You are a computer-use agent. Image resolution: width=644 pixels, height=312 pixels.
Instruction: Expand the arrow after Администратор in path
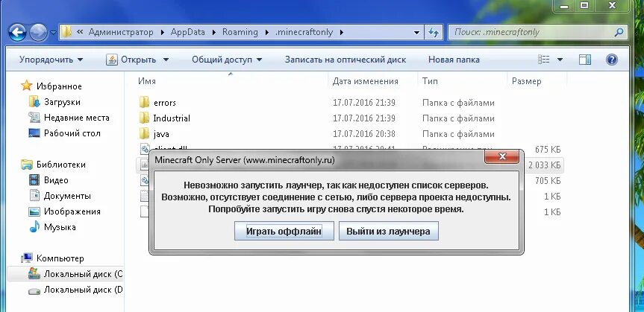click(x=162, y=32)
